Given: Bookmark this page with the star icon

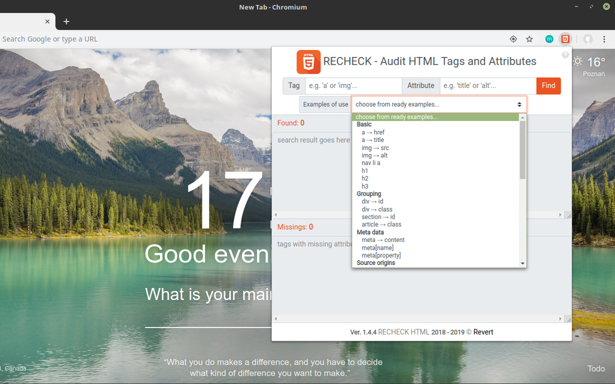Looking at the screenshot, I should tap(529, 39).
